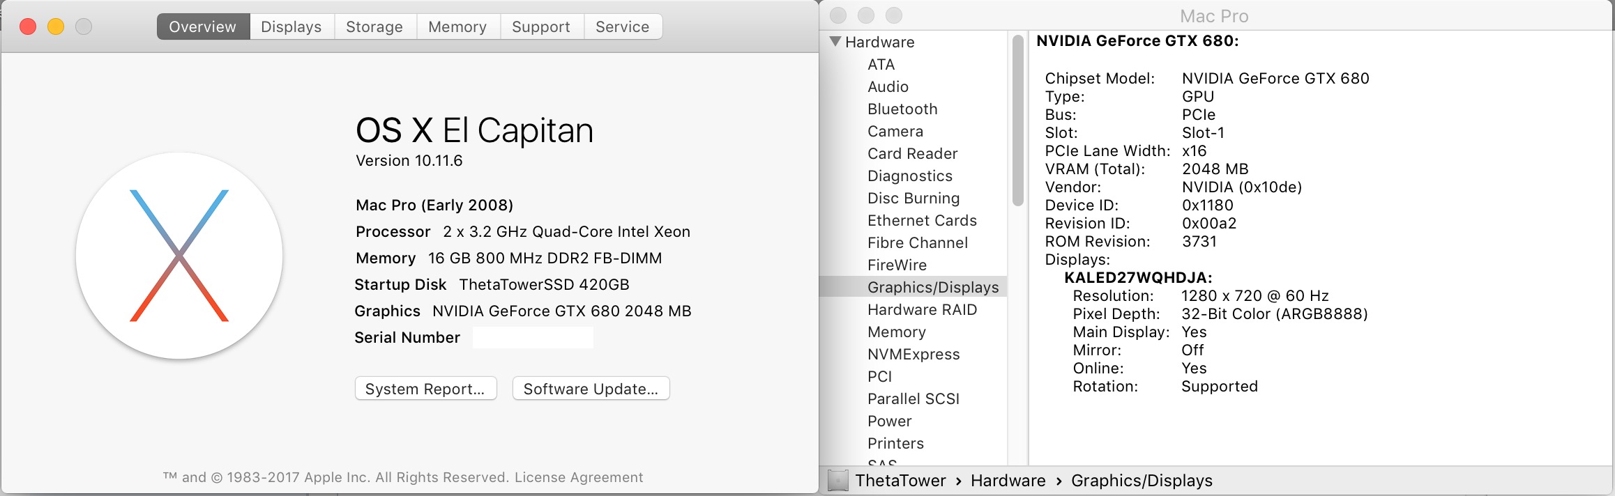Click the sidebar vertical scrollbar thumb
1615x496 pixels.
click(1017, 121)
